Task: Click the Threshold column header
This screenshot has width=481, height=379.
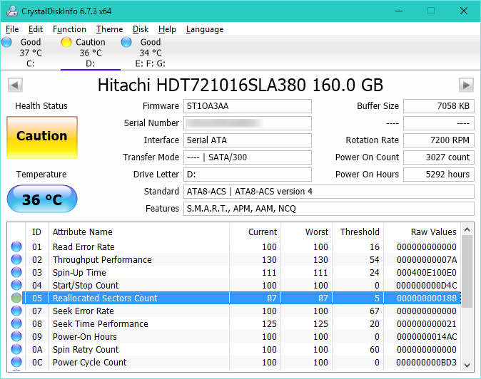Action: click(360, 232)
